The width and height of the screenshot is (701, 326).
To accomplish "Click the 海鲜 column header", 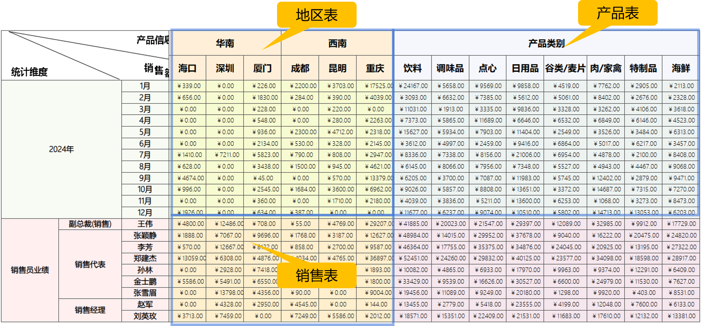I will coord(681,68).
